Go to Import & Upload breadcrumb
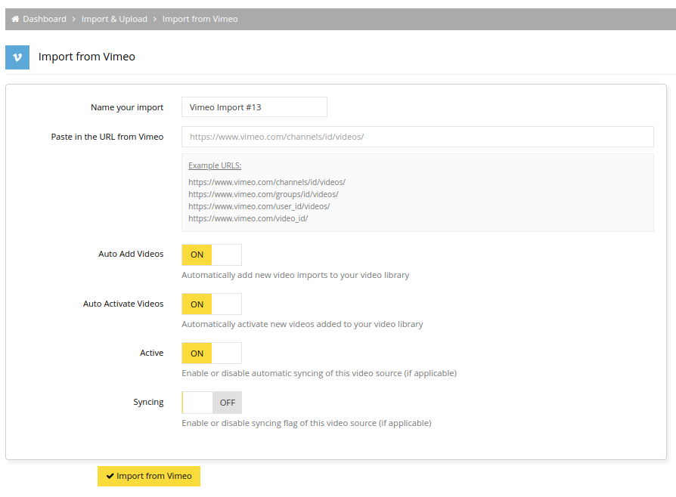Screen dimensions: 676x497 [114, 19]
